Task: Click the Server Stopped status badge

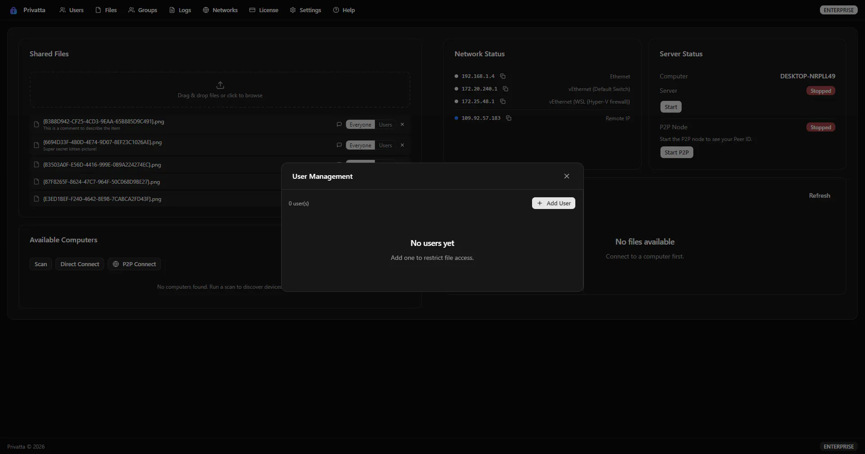Action: [x=821, y=91]
